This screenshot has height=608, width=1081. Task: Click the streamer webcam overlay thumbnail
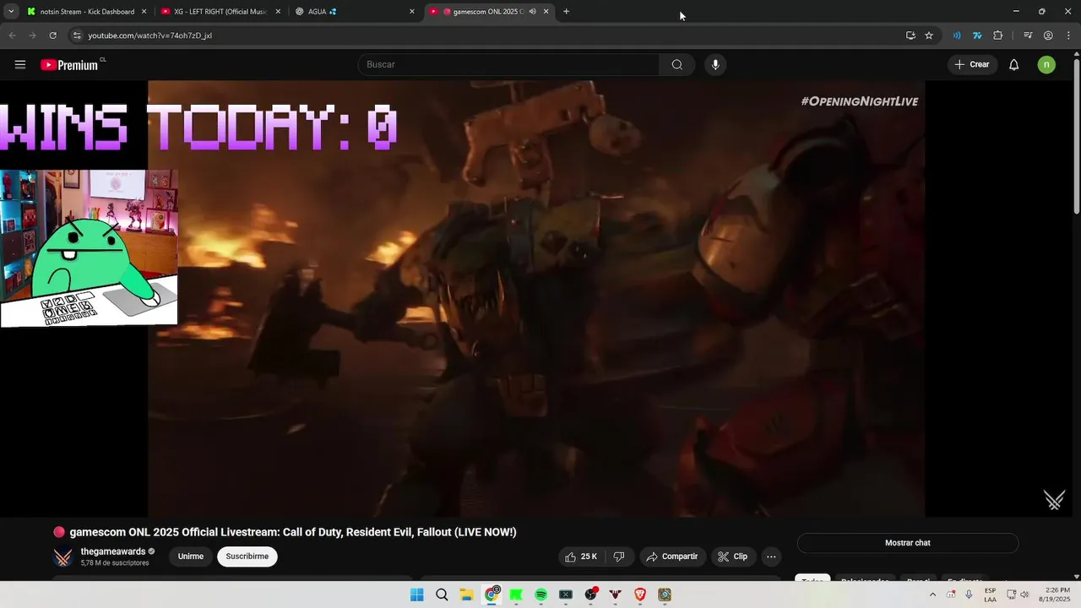[x=89, y=247]
